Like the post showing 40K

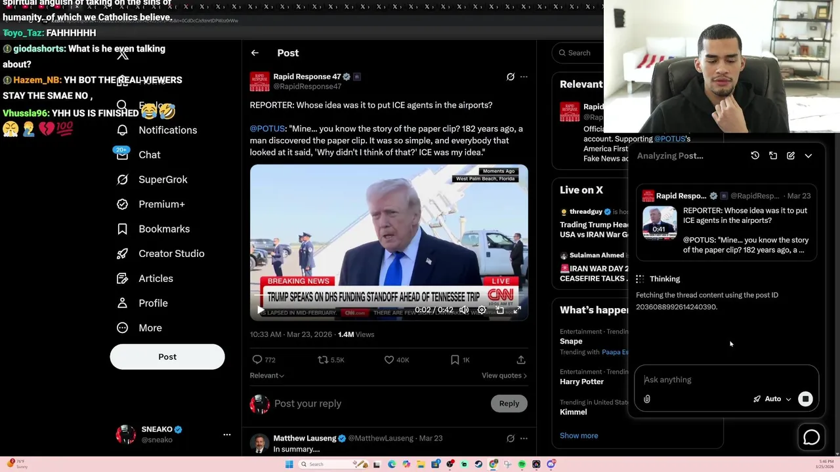[396, 360]
